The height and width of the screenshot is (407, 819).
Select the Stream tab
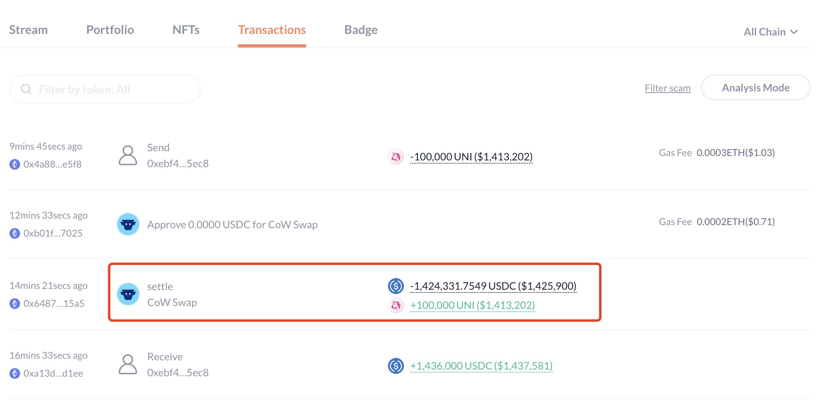[28, 30]
